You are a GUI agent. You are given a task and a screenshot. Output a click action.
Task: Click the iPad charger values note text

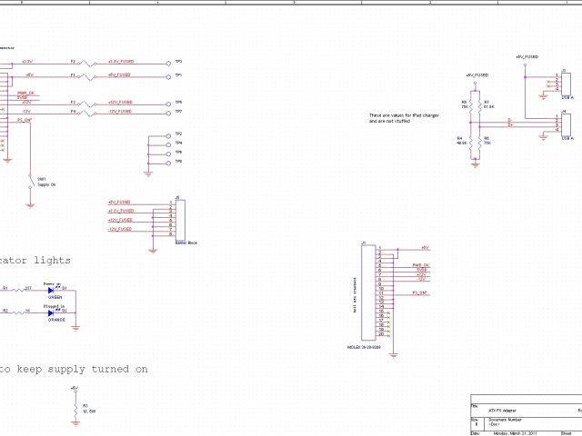pyautogui.click(x=403, y=118)
